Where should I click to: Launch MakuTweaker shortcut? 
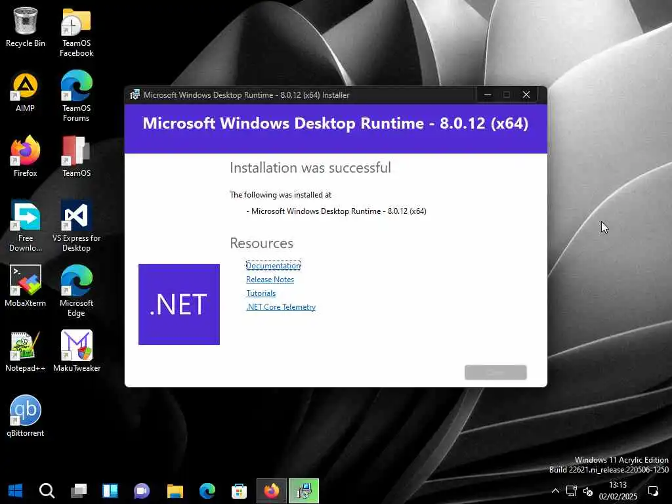pyautogui.click(x=76, y=352)
